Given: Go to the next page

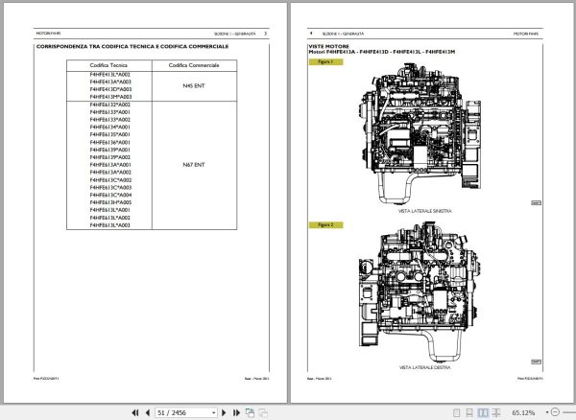Looking at the screenshot, I should pyautogui.click(x=224, y=412).
